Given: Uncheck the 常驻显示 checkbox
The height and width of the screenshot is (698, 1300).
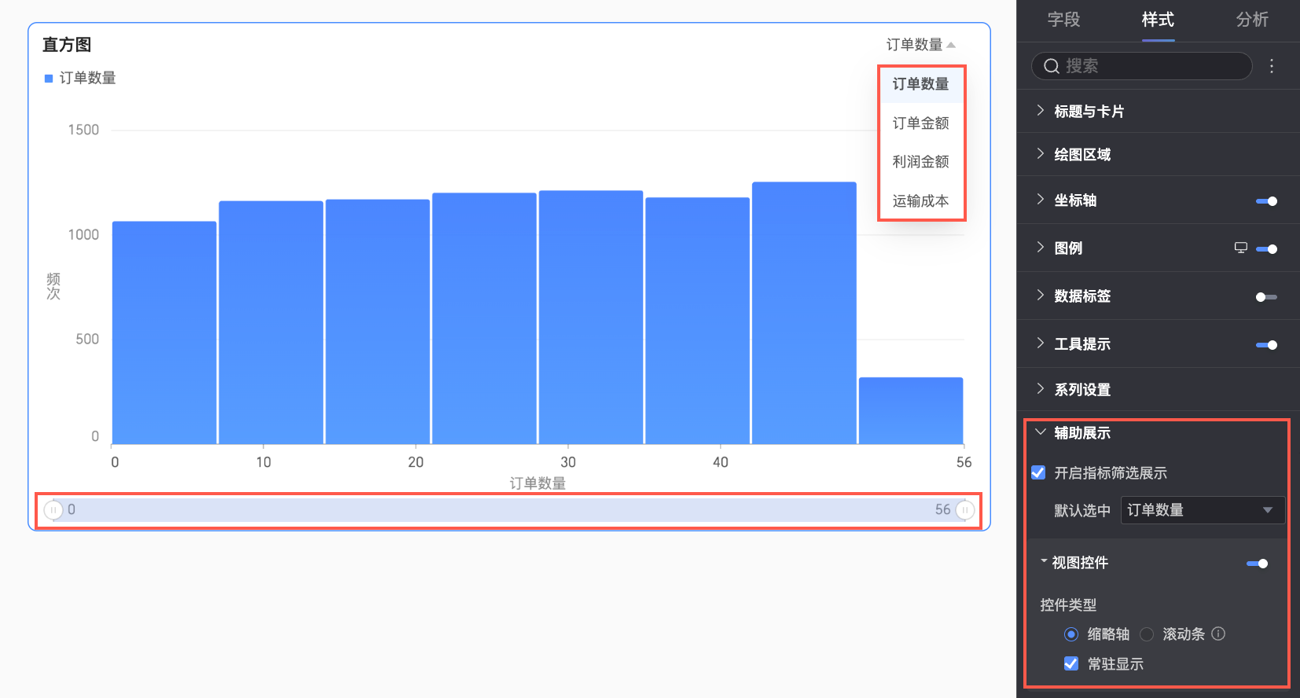Looking at the screenshot, I should (1071, 663).
